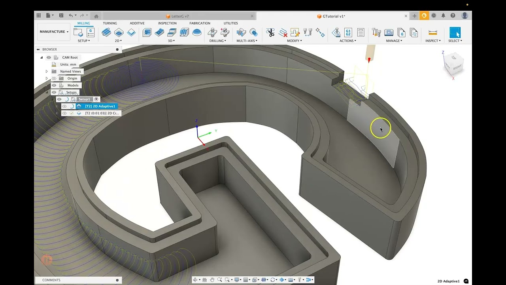Viewport: 506px width, 285px height.
Task: Open the SETUP dropdown menu
Action: click(x=84, y=41)
